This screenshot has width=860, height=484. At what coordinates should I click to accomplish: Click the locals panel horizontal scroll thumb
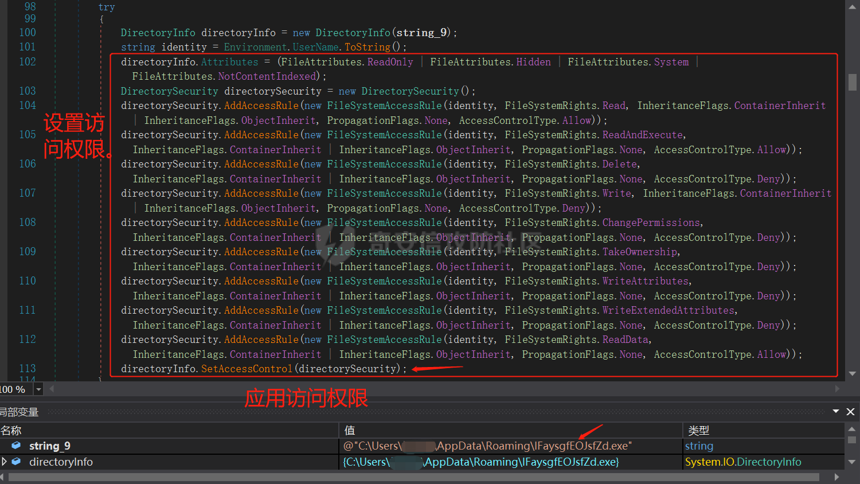(414, 477)
